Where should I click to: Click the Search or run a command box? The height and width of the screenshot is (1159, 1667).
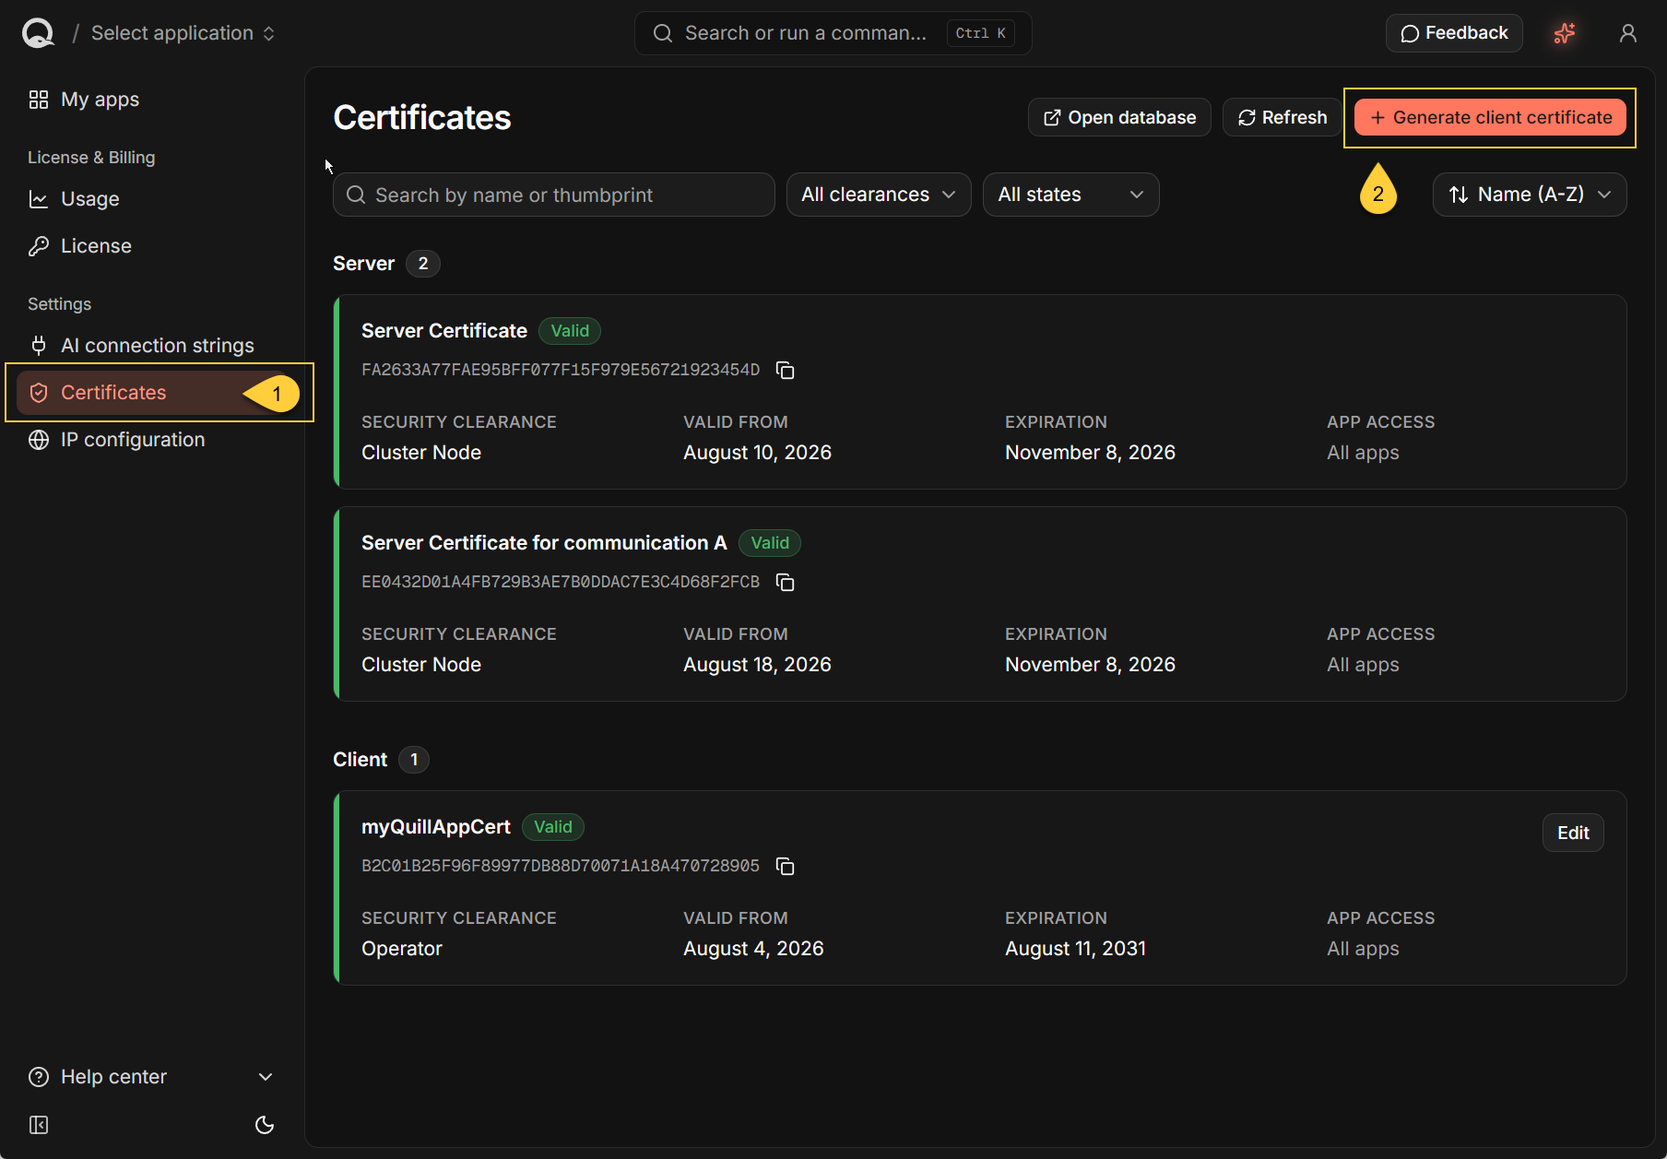pos(833,33)
